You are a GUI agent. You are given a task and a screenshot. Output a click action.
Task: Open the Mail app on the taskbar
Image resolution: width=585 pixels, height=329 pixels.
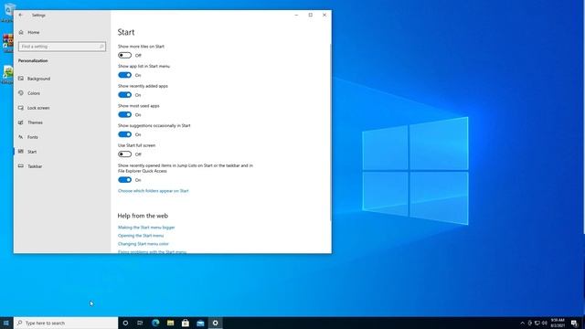[x=200, y=323]
